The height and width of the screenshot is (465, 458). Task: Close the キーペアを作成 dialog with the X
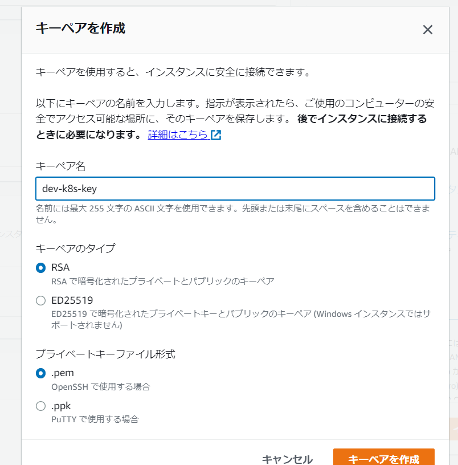click(x=428, y=30)
